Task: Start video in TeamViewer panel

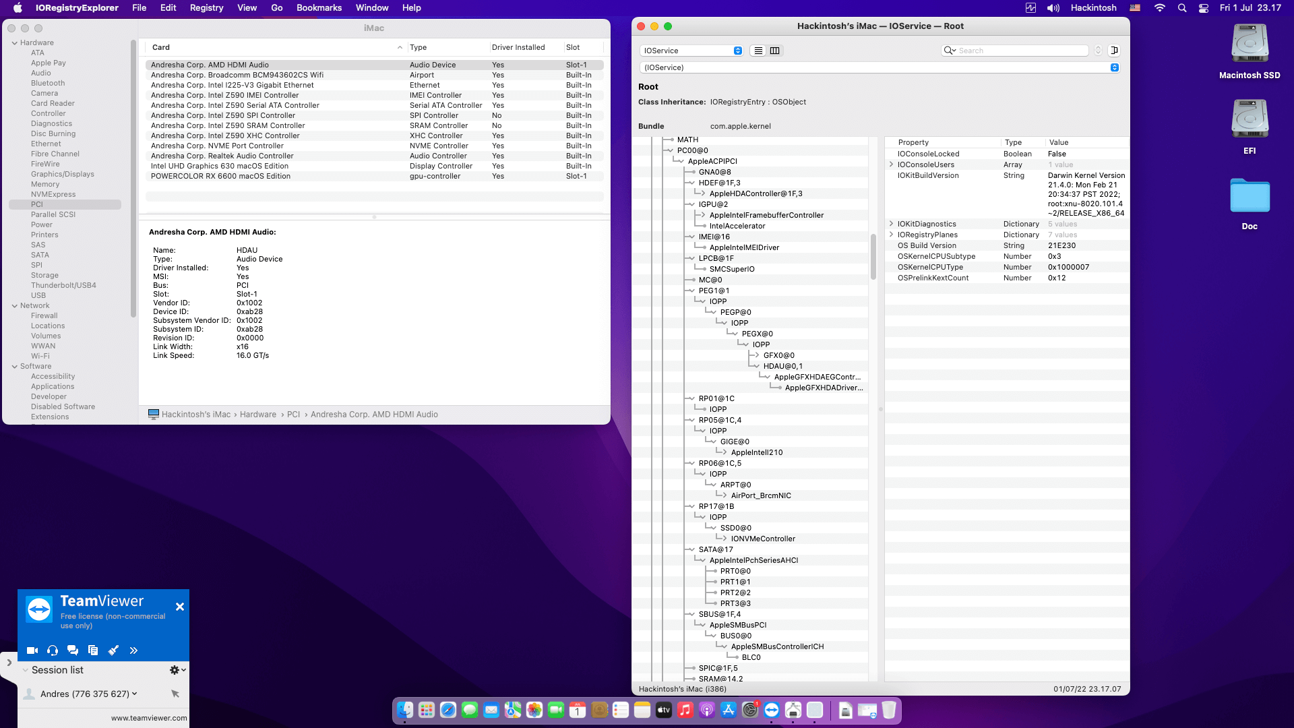Action: point(32,650)
